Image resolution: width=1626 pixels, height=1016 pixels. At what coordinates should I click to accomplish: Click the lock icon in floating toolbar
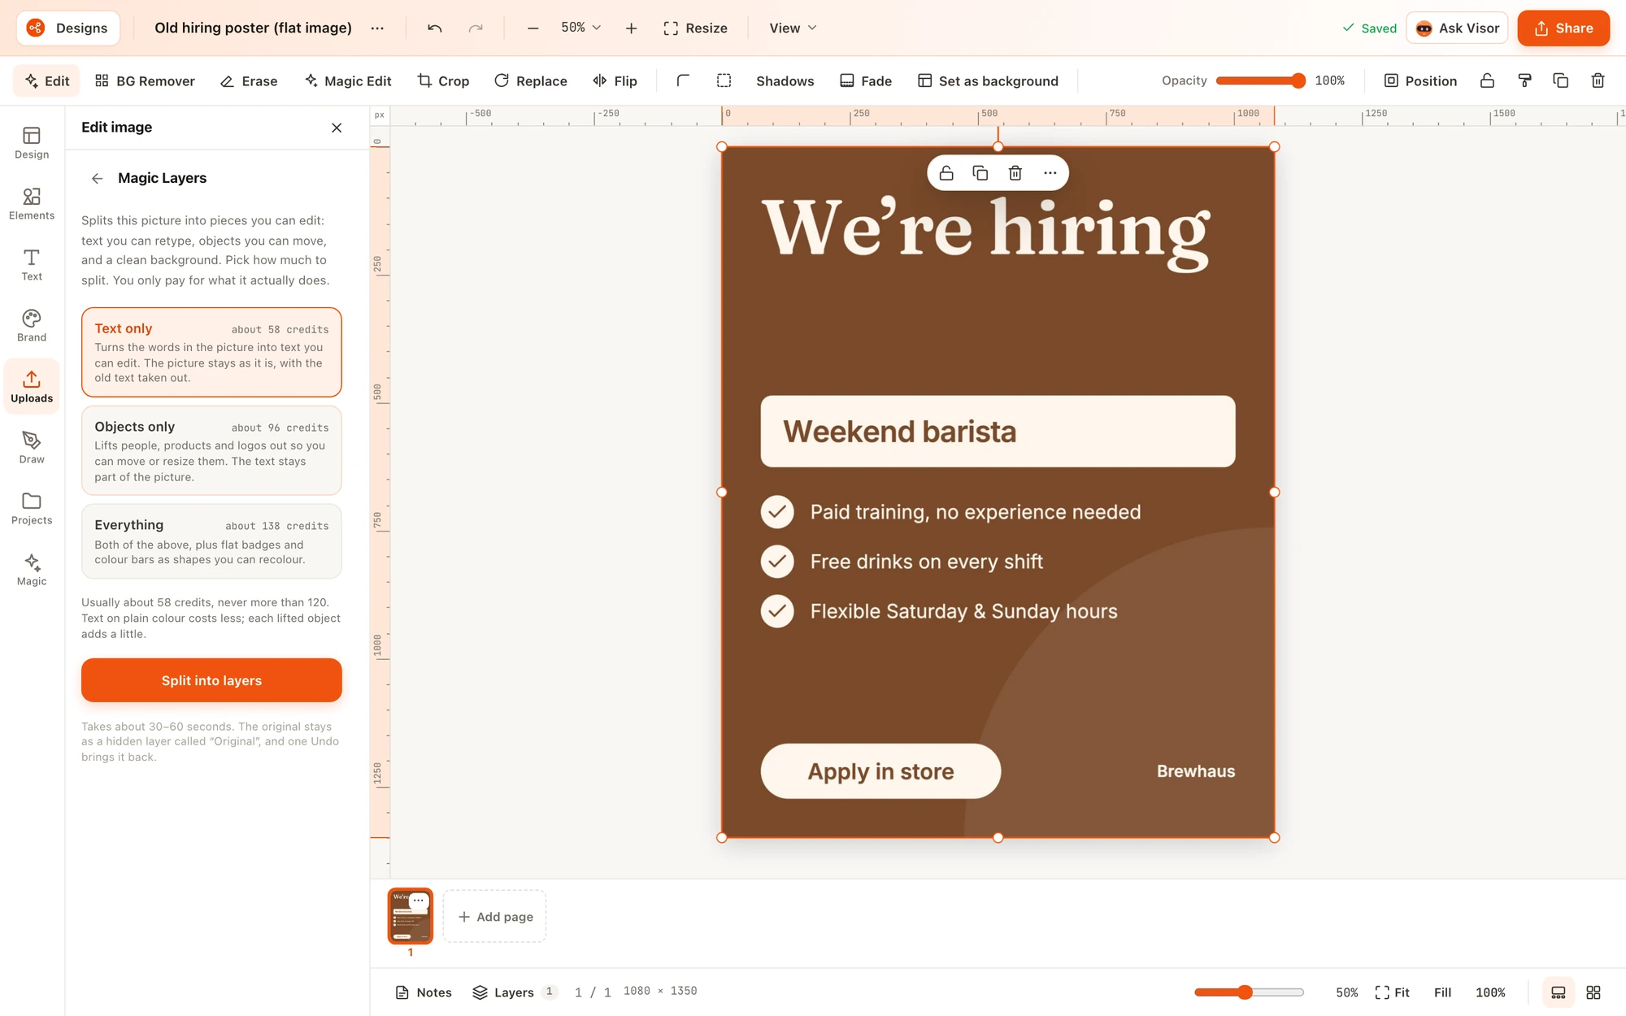pos(946,173)
